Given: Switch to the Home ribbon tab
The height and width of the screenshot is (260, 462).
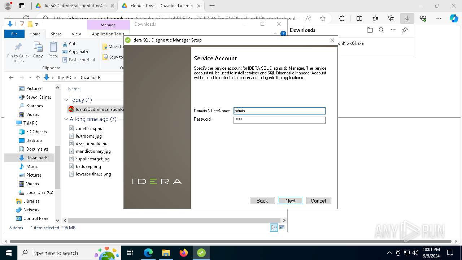Looking at the screenshot, I should (35, 34).
